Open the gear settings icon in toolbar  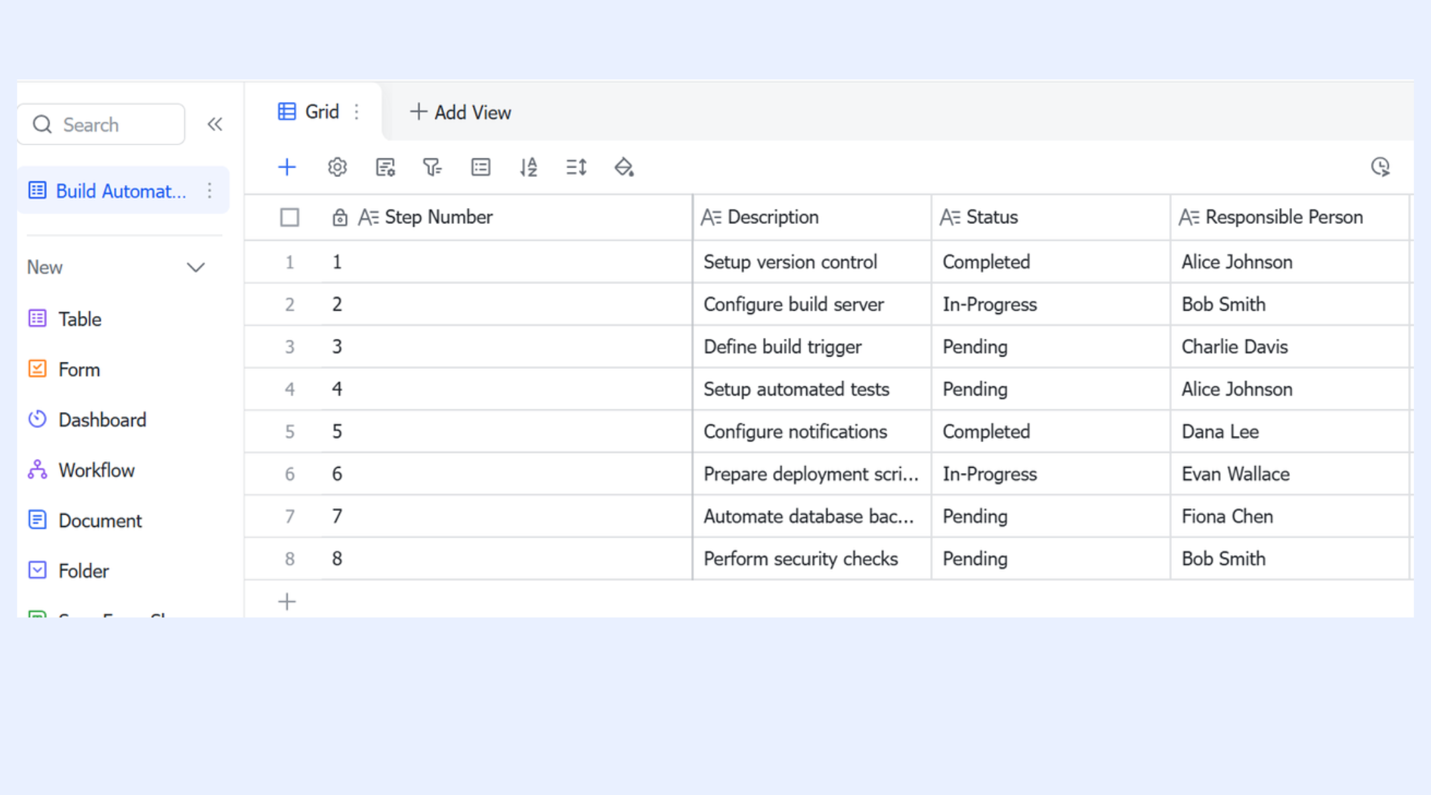(x=337, y=167)
